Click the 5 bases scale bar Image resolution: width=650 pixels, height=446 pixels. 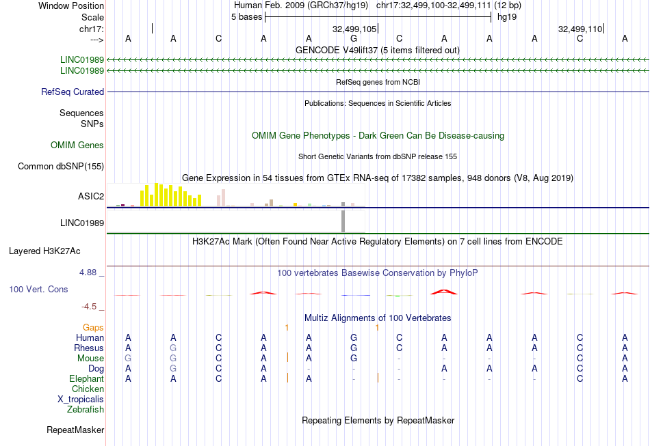click(378, 17)
